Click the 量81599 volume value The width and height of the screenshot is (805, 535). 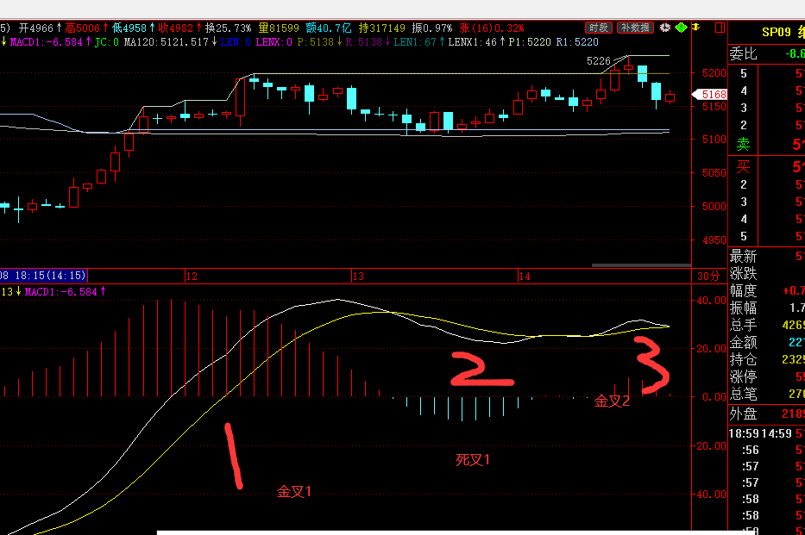279,28
